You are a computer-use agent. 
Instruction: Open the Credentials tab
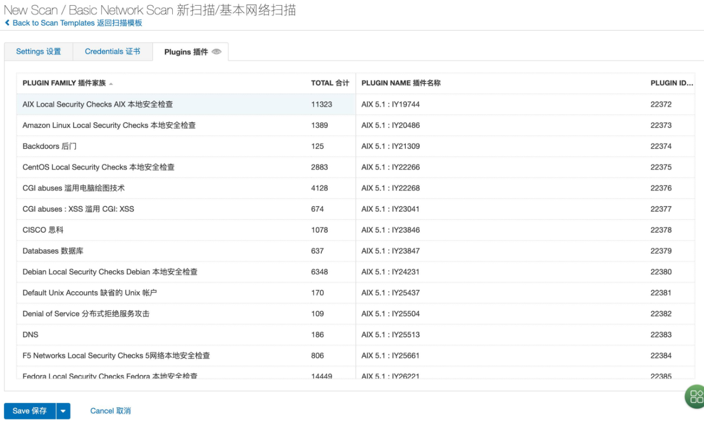coord(112,52)
